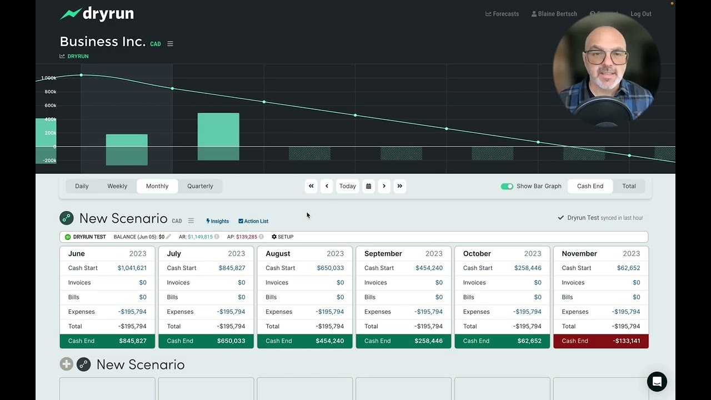The height and width of the screenshot is (400, 711).
Task: Switch the view to Weekly
Action: point(117,186)
